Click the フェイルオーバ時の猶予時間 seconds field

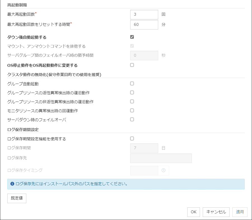point(144,56)
